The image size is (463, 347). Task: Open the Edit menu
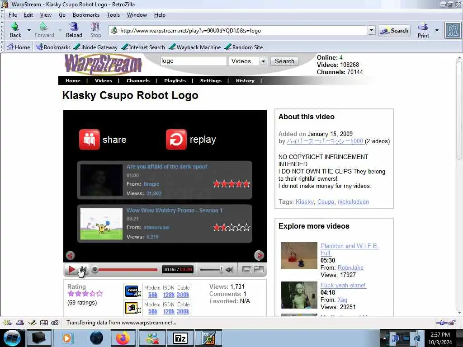pyautogui.click(x=28, y=15)
